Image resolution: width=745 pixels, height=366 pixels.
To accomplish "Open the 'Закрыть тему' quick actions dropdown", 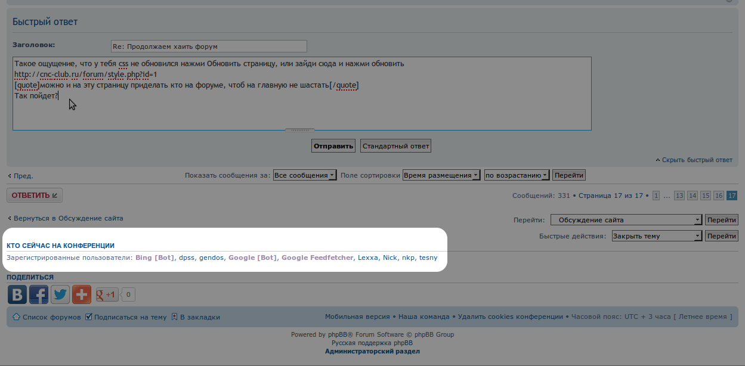I will tap(657, 236).
